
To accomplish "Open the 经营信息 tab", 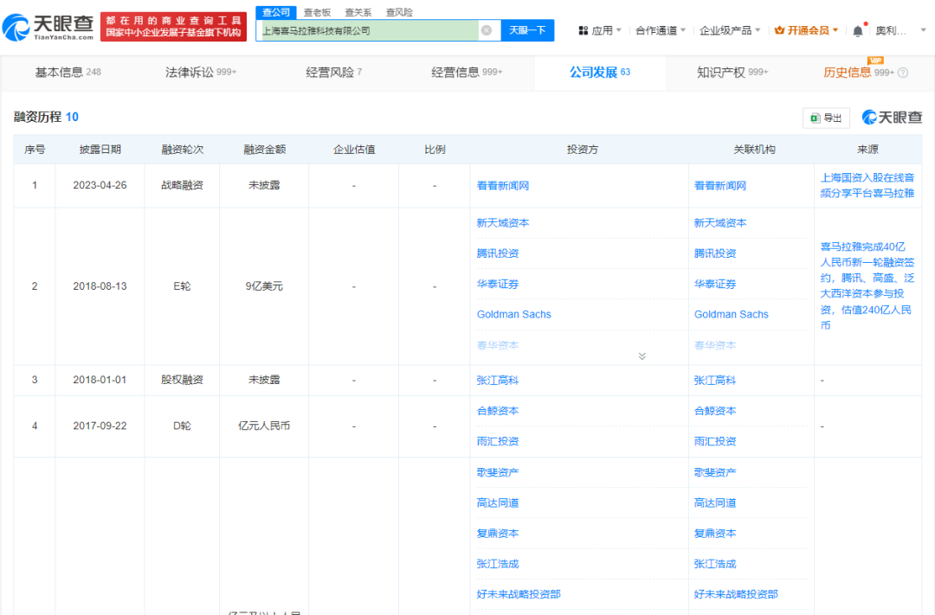I will (x=467, y=72).
